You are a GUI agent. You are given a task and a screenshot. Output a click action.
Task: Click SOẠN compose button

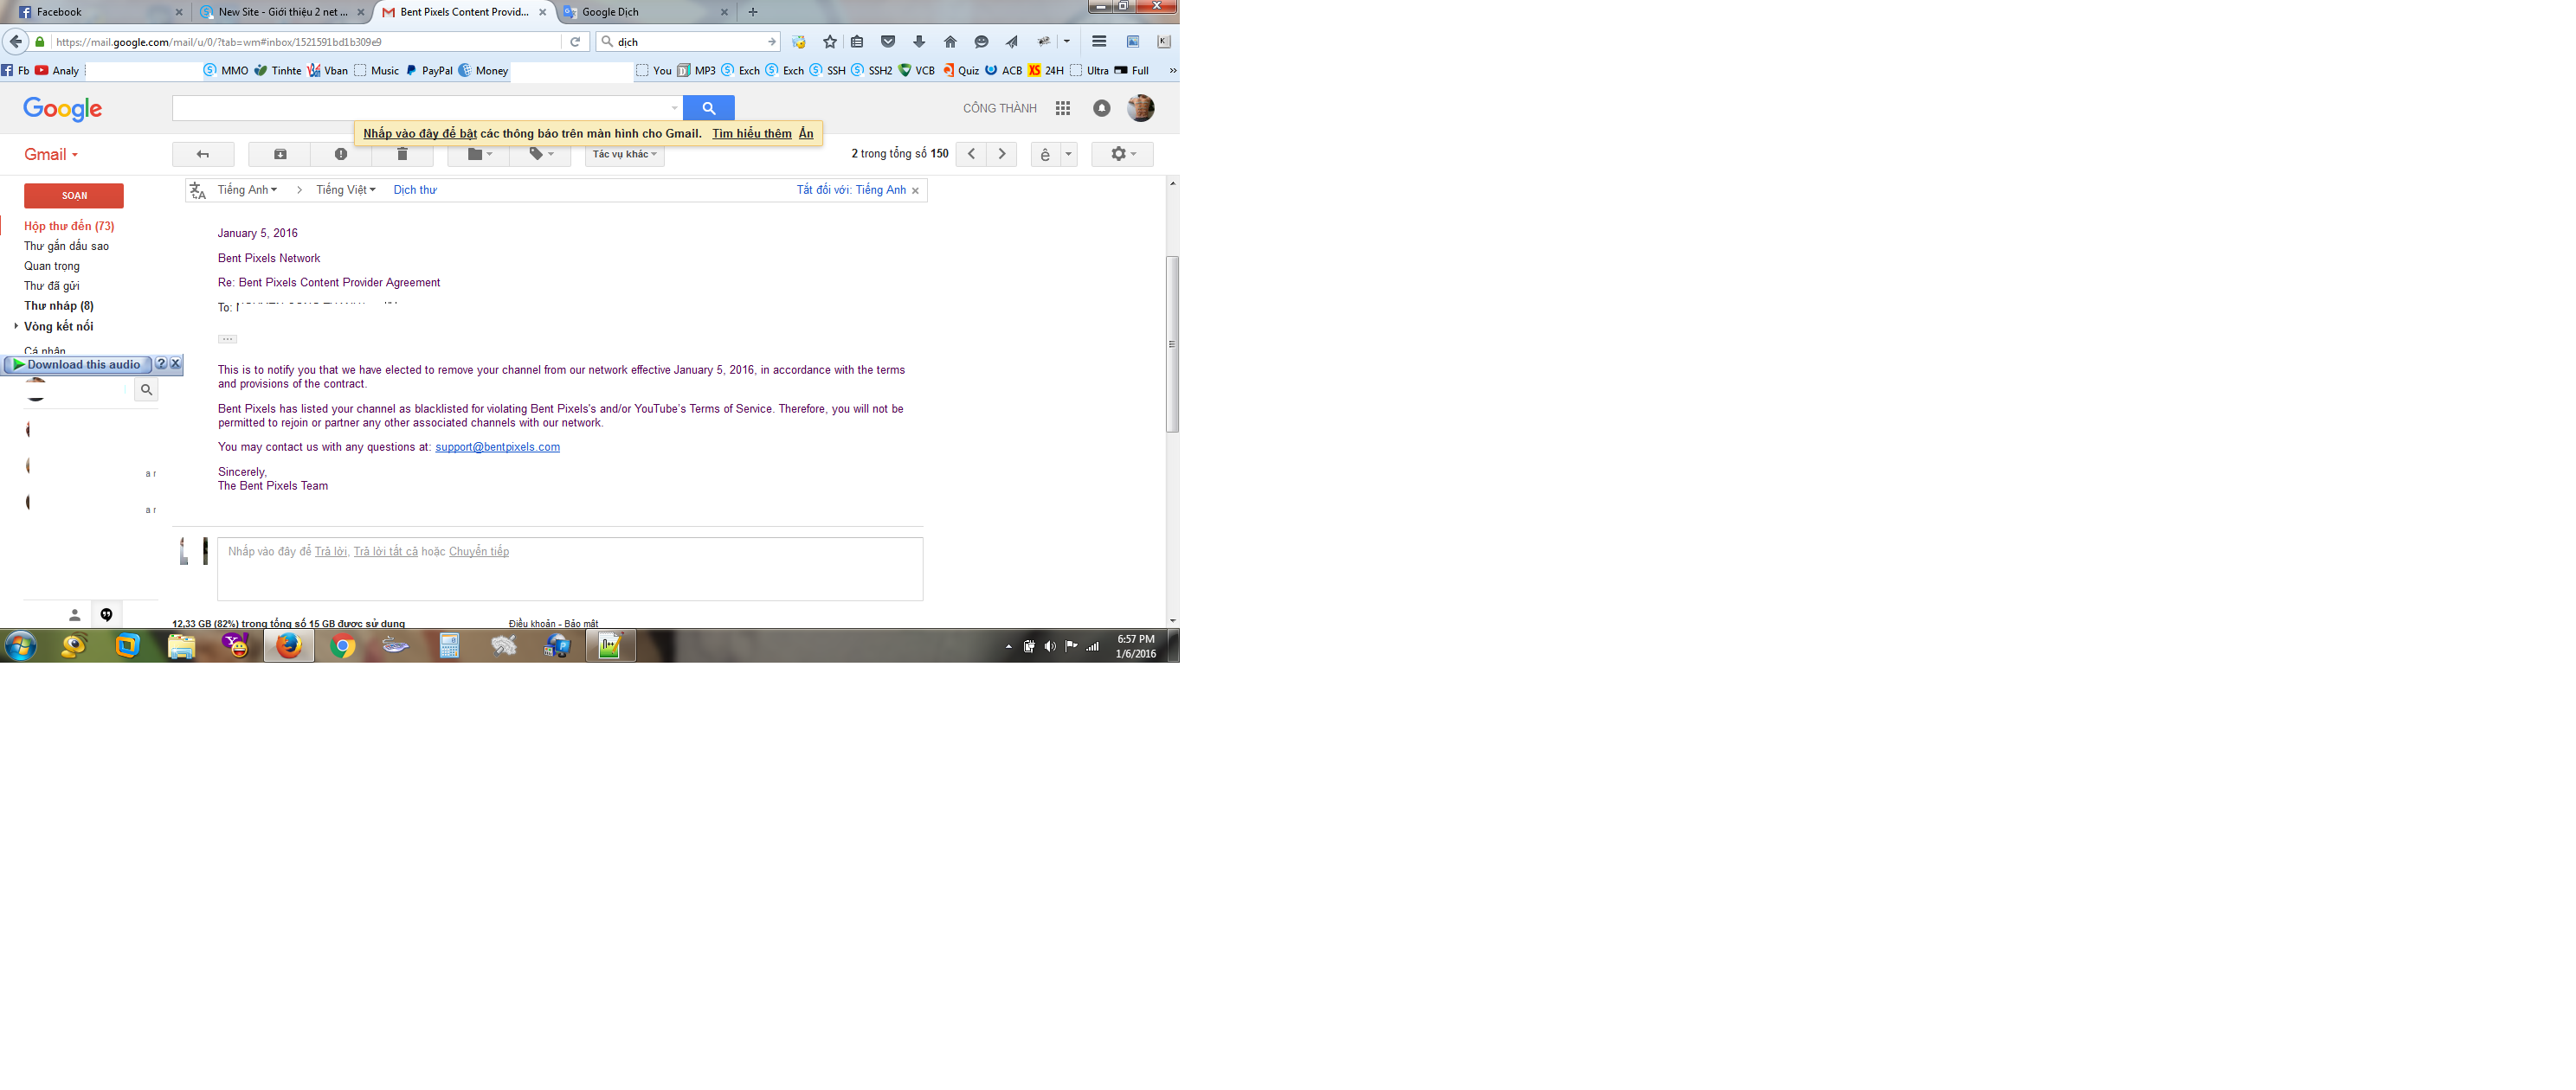coord(74,196)
